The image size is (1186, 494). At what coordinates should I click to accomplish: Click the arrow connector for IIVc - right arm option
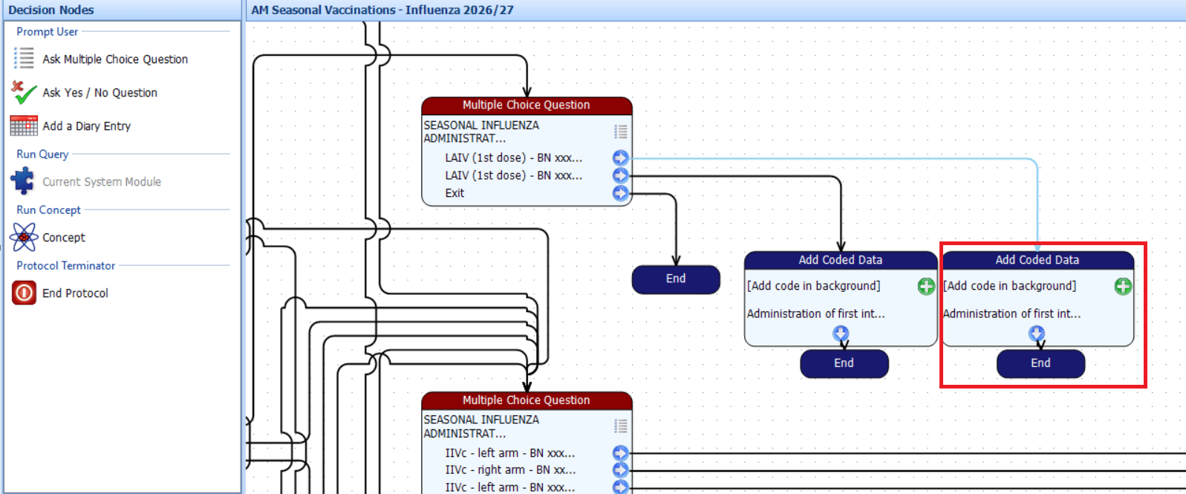click(x=621, y=469)
